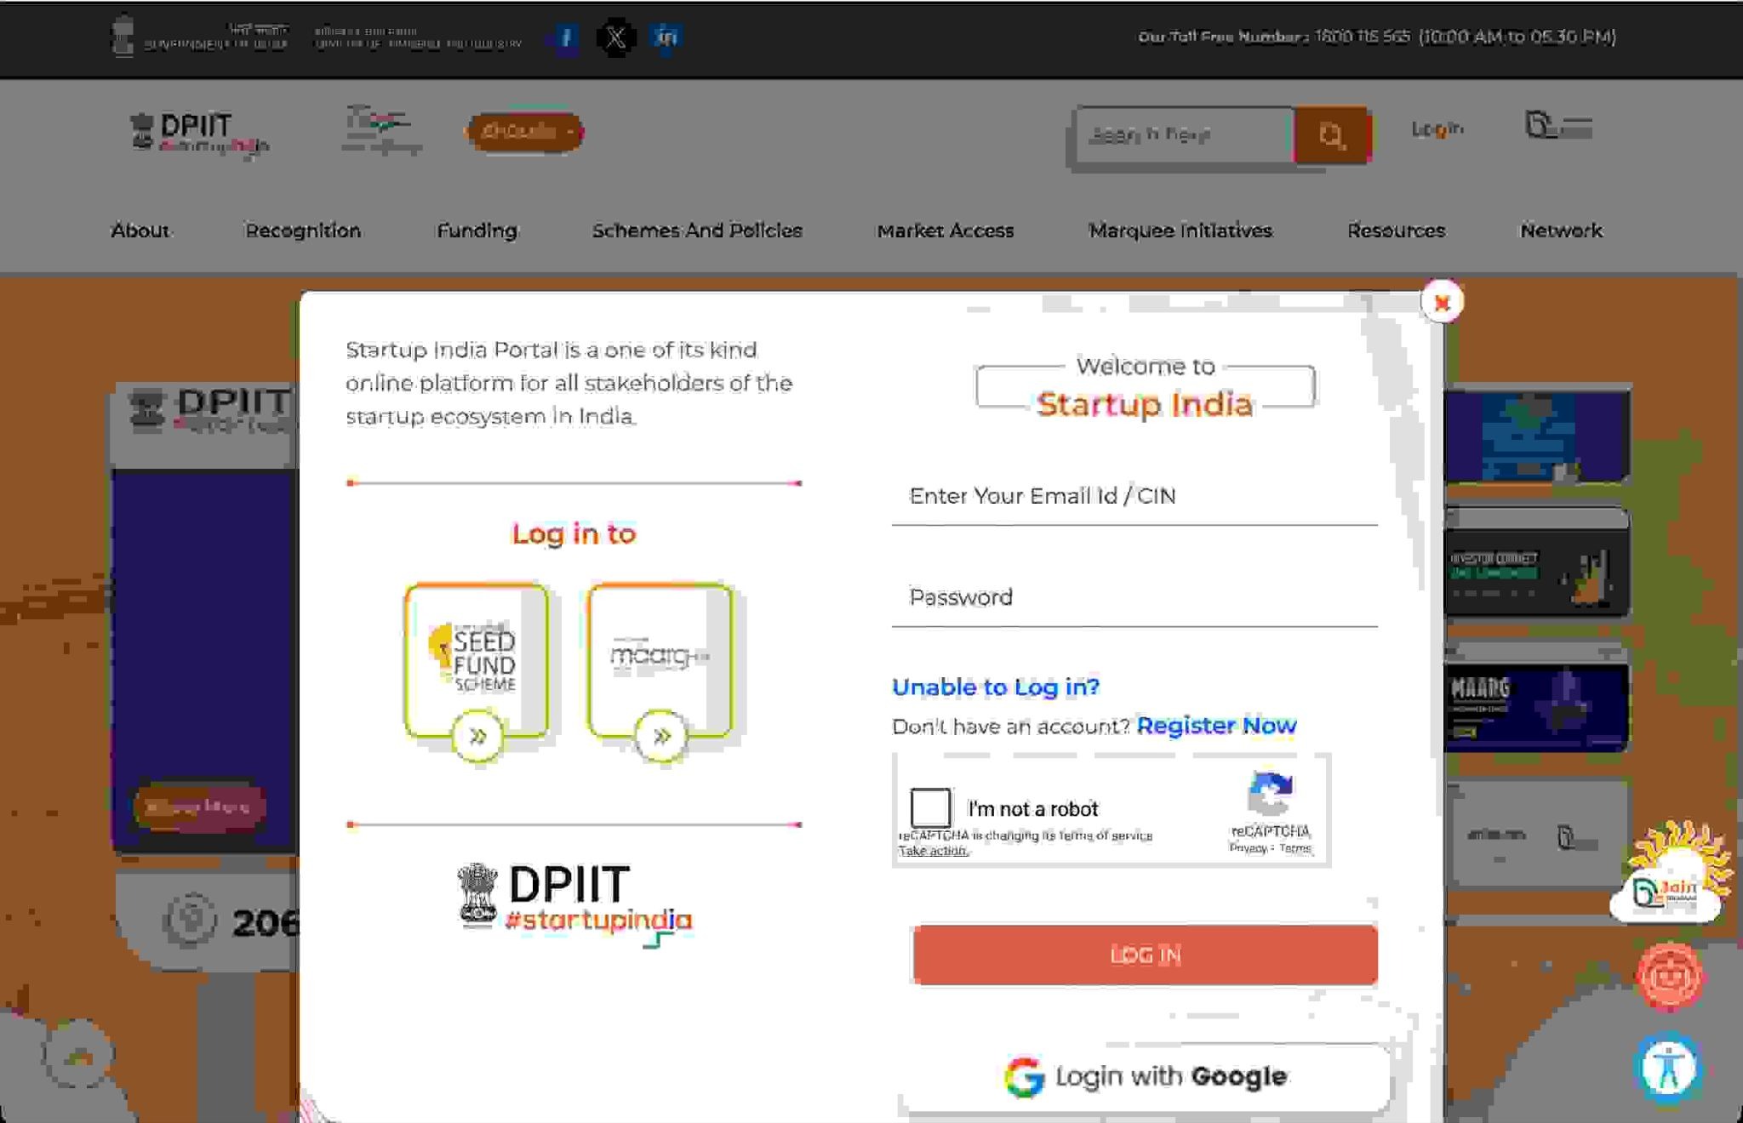Expand the Marquee Initiatives menu
Image resolution: width=1743 pixels, height=1123 pixels.
click(x=1180, y=231)
